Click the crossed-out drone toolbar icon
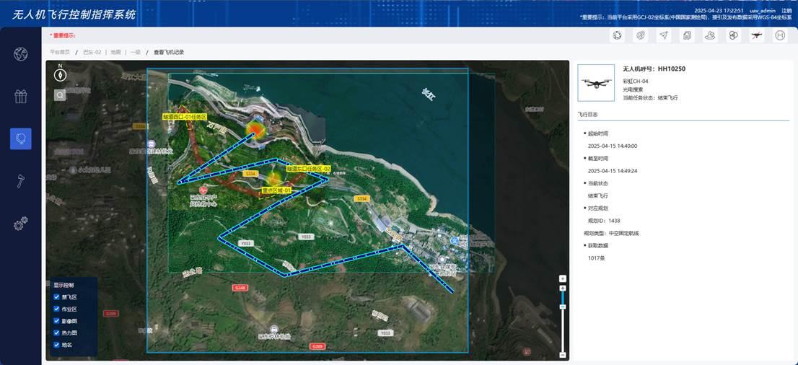Viewport: 798px width, 365px height. coord(756,35)
